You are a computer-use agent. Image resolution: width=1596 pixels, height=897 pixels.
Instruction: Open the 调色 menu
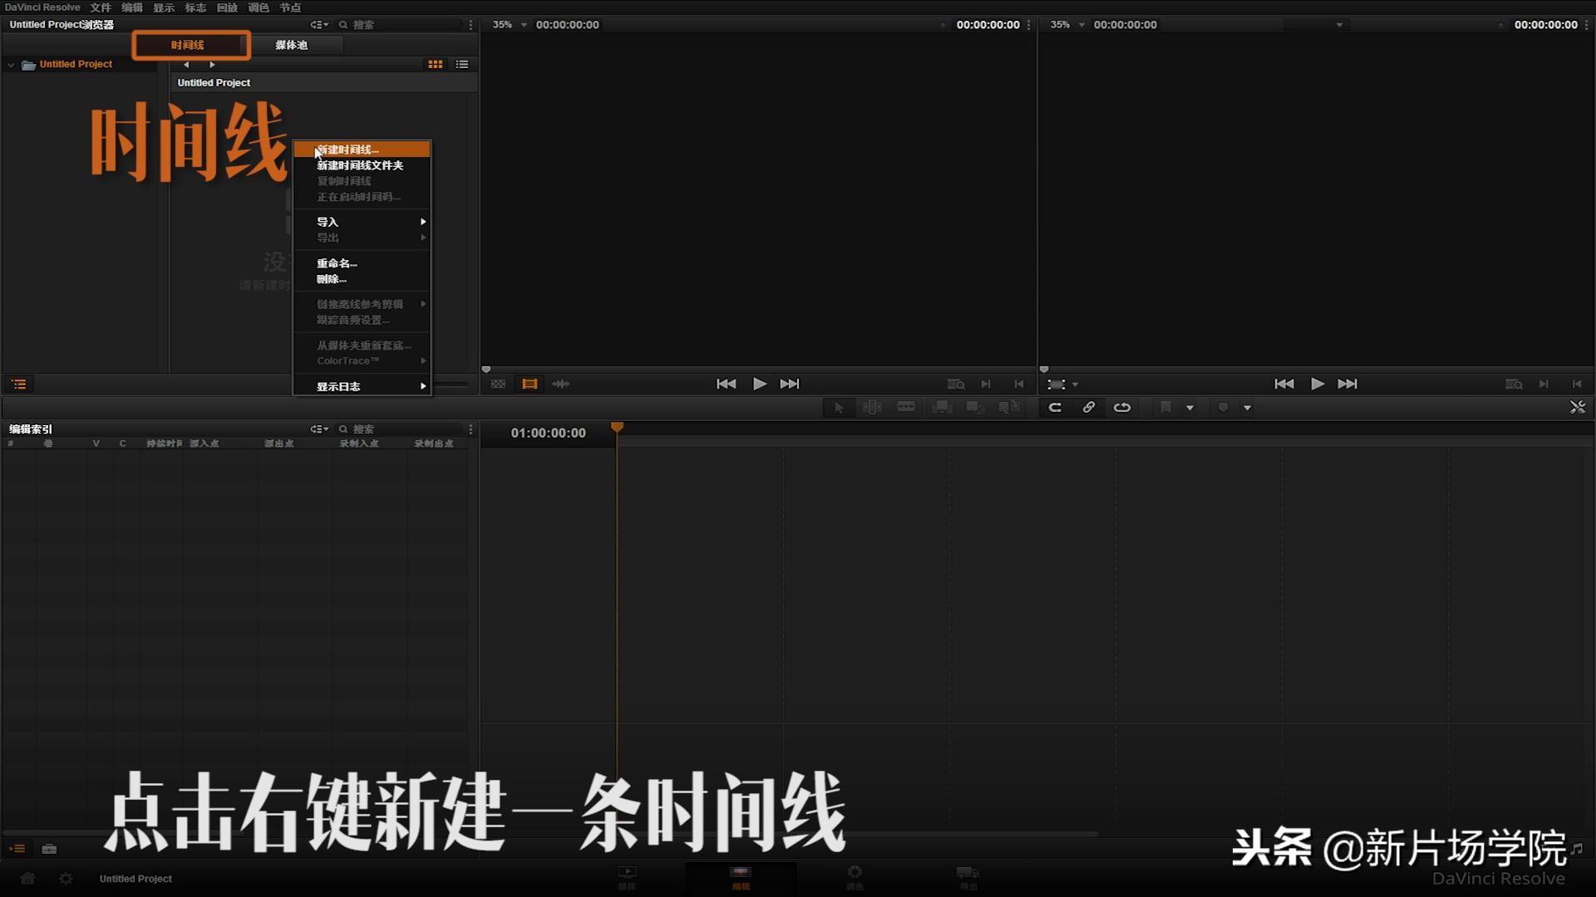(259, 7)
